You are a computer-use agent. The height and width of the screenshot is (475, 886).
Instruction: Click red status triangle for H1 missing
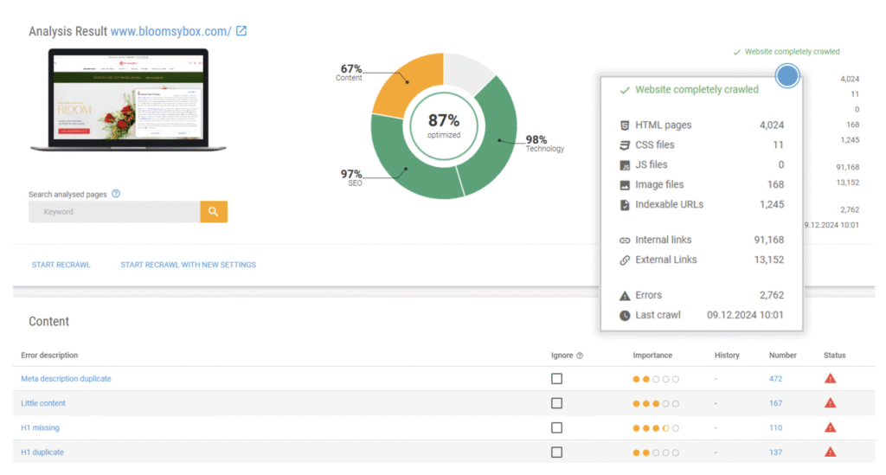pos(830,427)
